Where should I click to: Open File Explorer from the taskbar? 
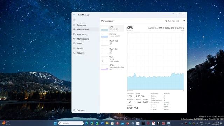click(x=107, y=123)
